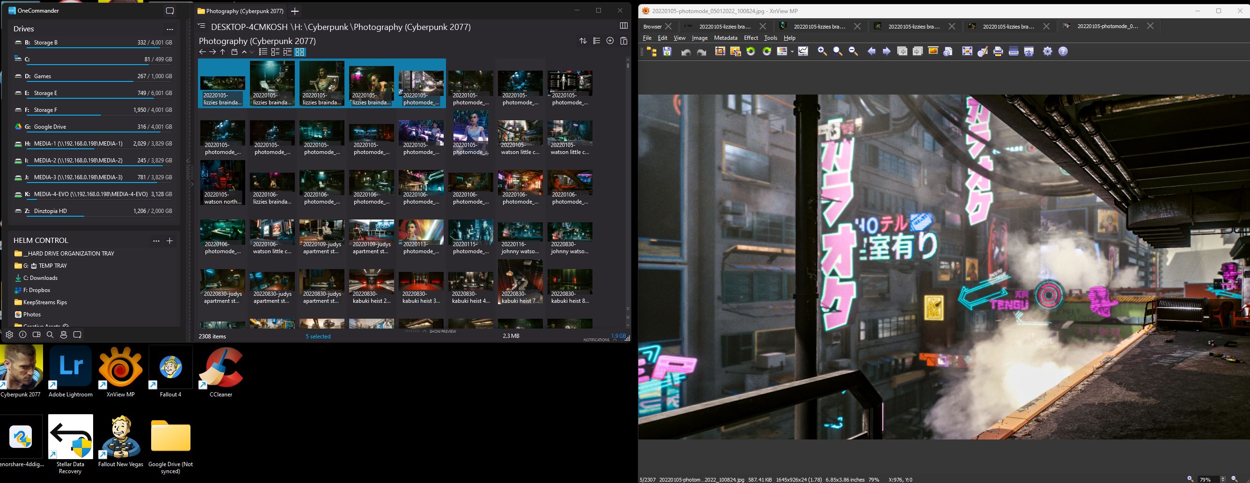The image size is (1250, 483).
Task: Click the sort arrows icon in OneCommander
Action: 583,41
